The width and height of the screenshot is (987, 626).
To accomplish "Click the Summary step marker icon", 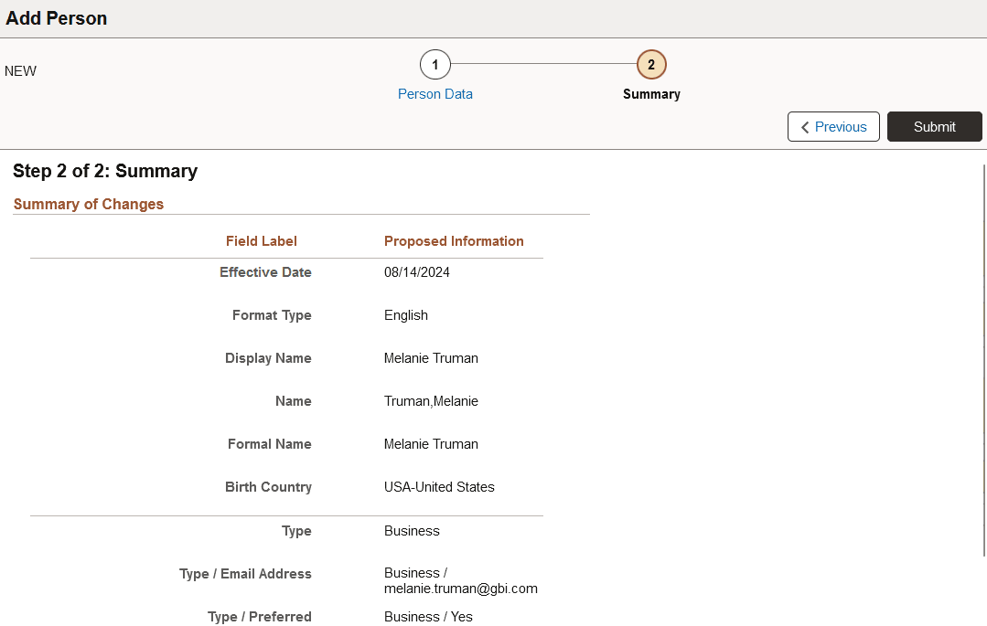I will 650,64.
